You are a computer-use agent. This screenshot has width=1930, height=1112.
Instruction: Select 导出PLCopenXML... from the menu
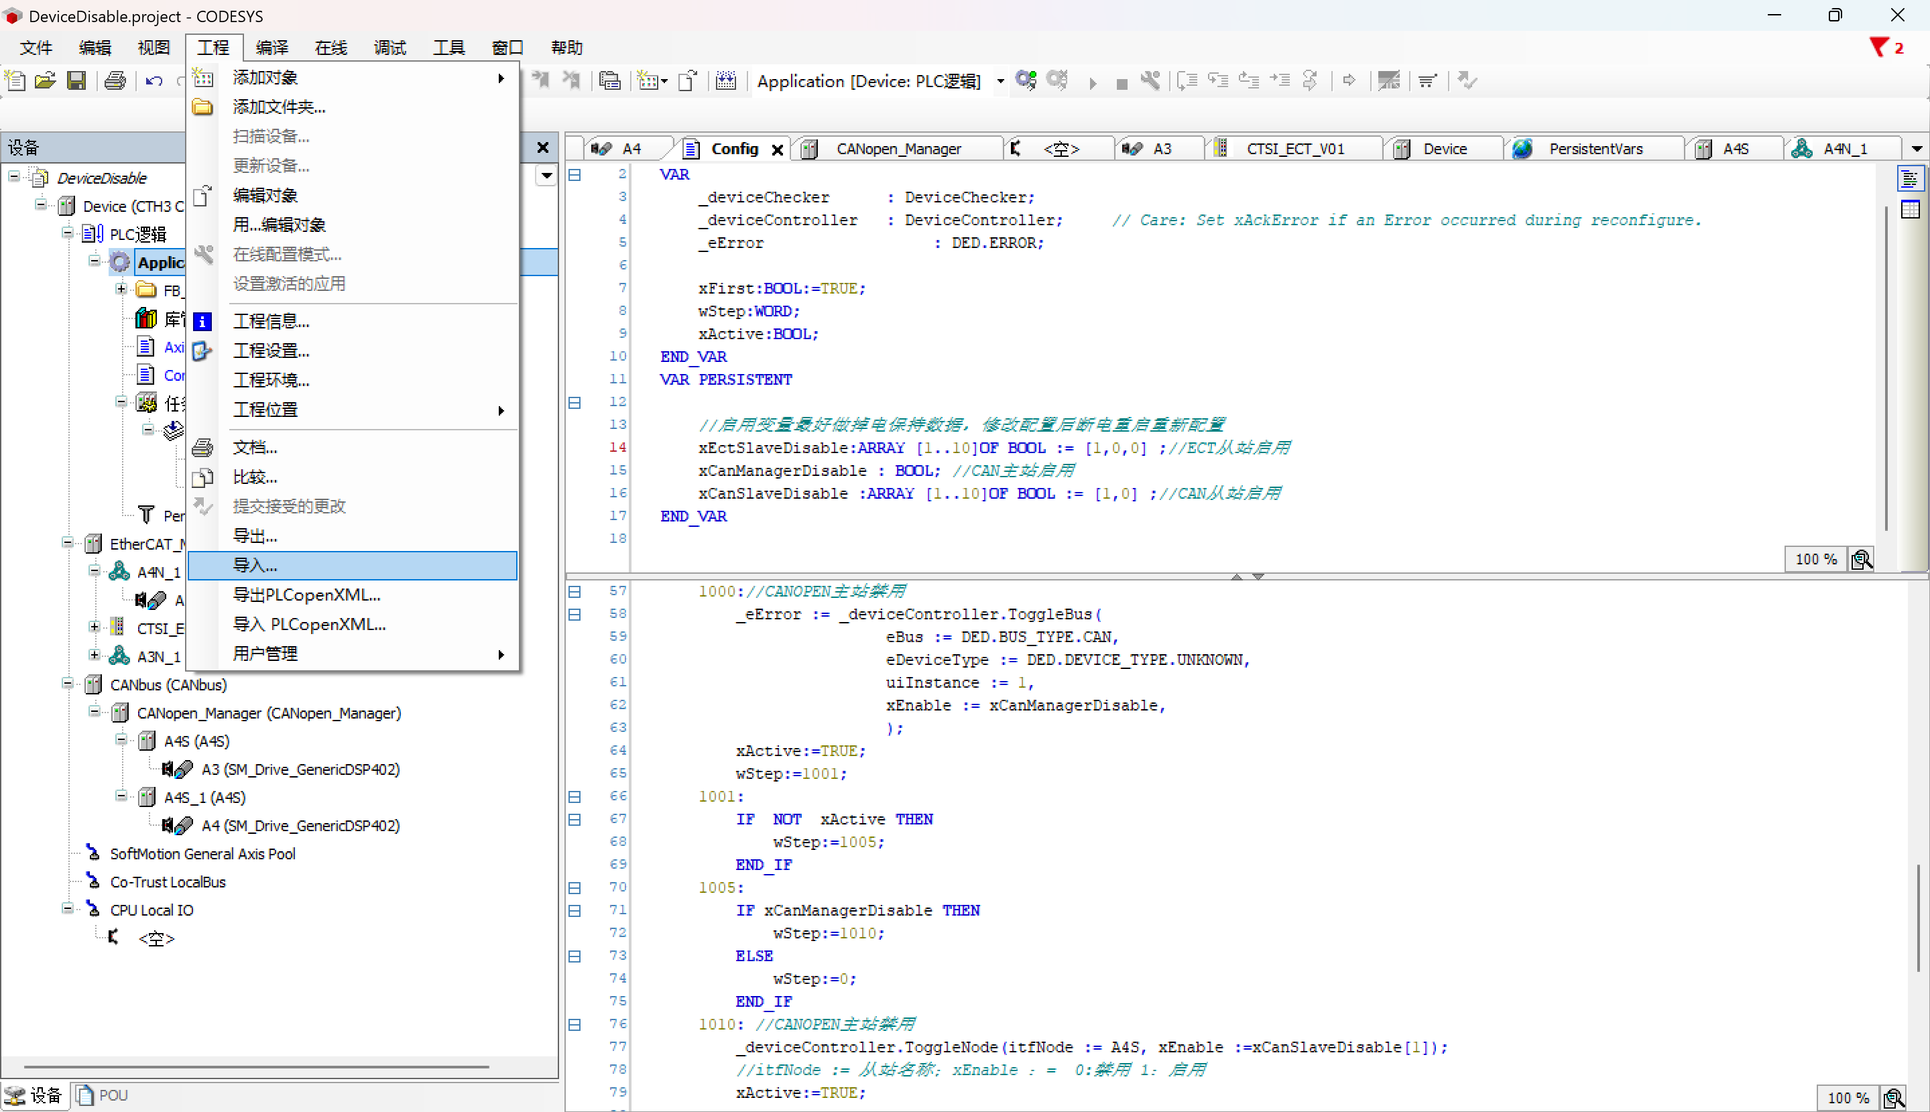pyautogui.click(x=352, y=595)
